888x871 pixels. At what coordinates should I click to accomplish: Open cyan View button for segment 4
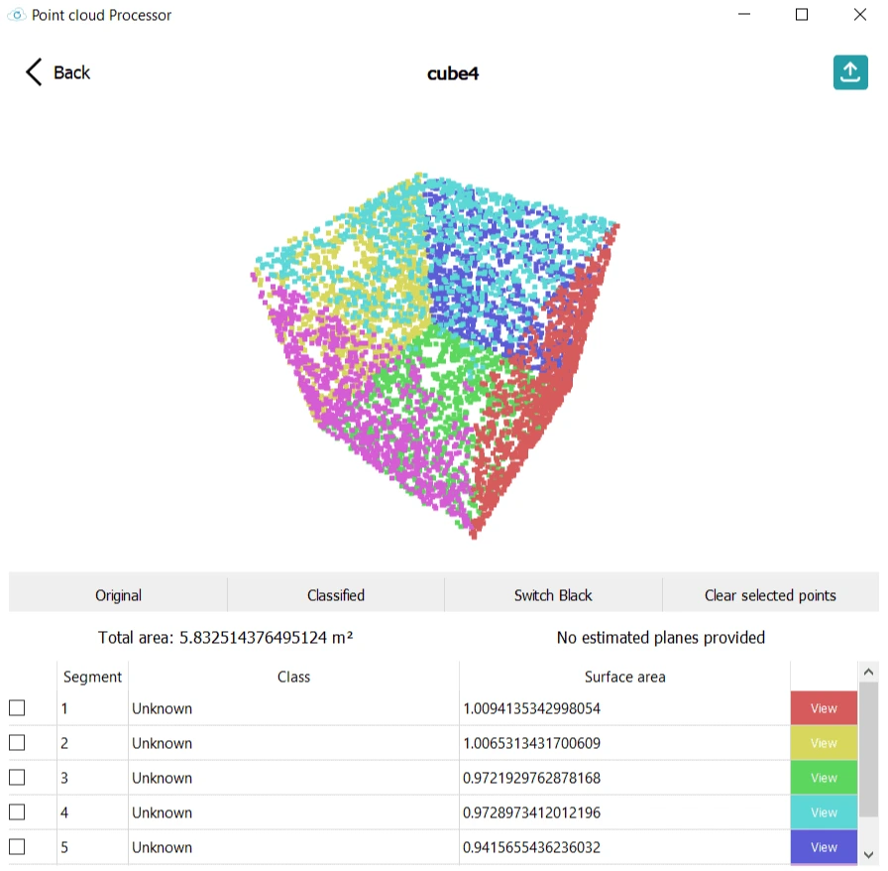tap(824, 812)
